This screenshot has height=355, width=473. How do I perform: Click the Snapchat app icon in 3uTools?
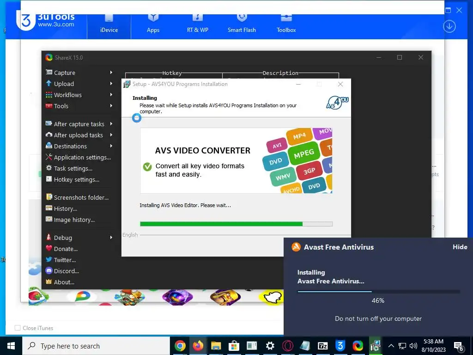(273, 298)
